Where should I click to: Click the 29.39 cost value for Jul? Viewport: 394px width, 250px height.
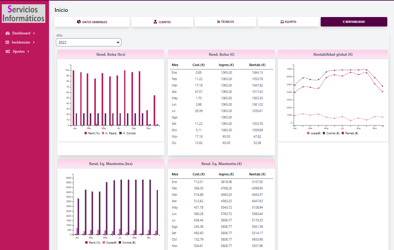point(199,111)
